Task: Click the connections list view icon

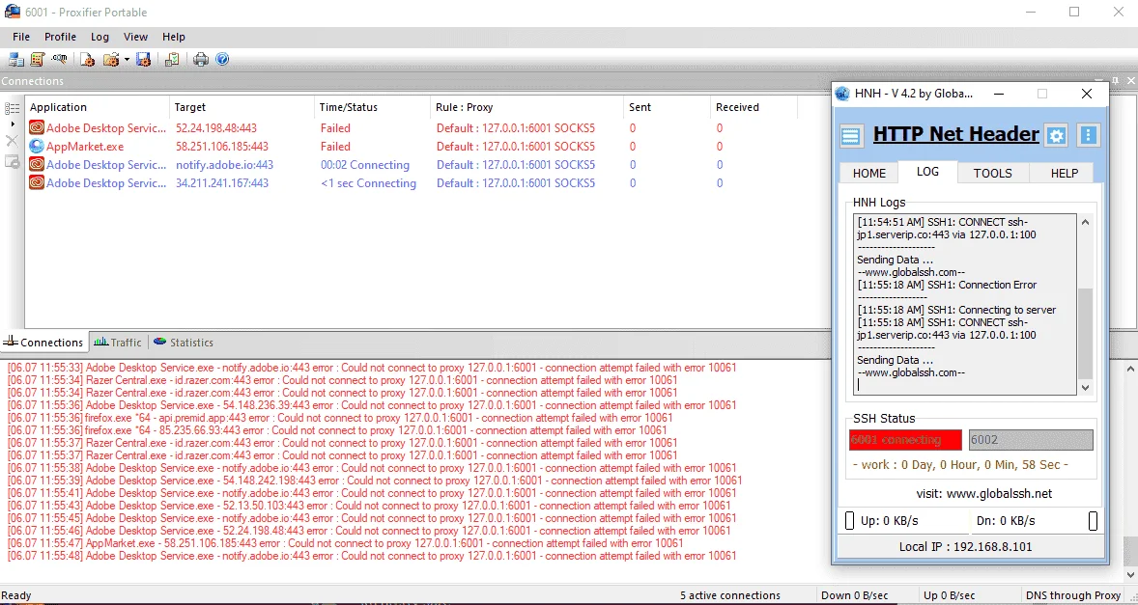Action: point(13,108)
